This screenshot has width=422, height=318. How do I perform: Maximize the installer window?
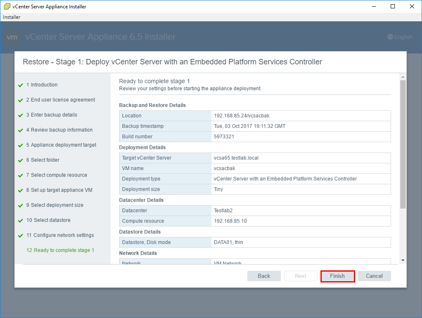(393, 6)
